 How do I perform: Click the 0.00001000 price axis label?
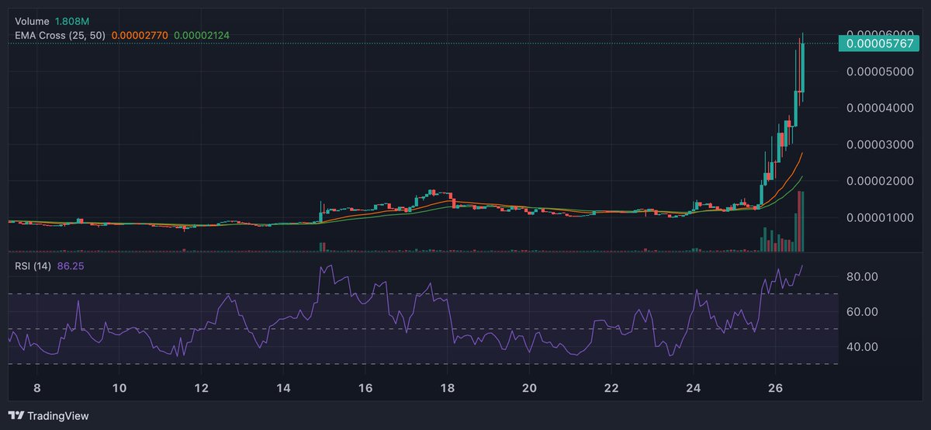[881, 217]
